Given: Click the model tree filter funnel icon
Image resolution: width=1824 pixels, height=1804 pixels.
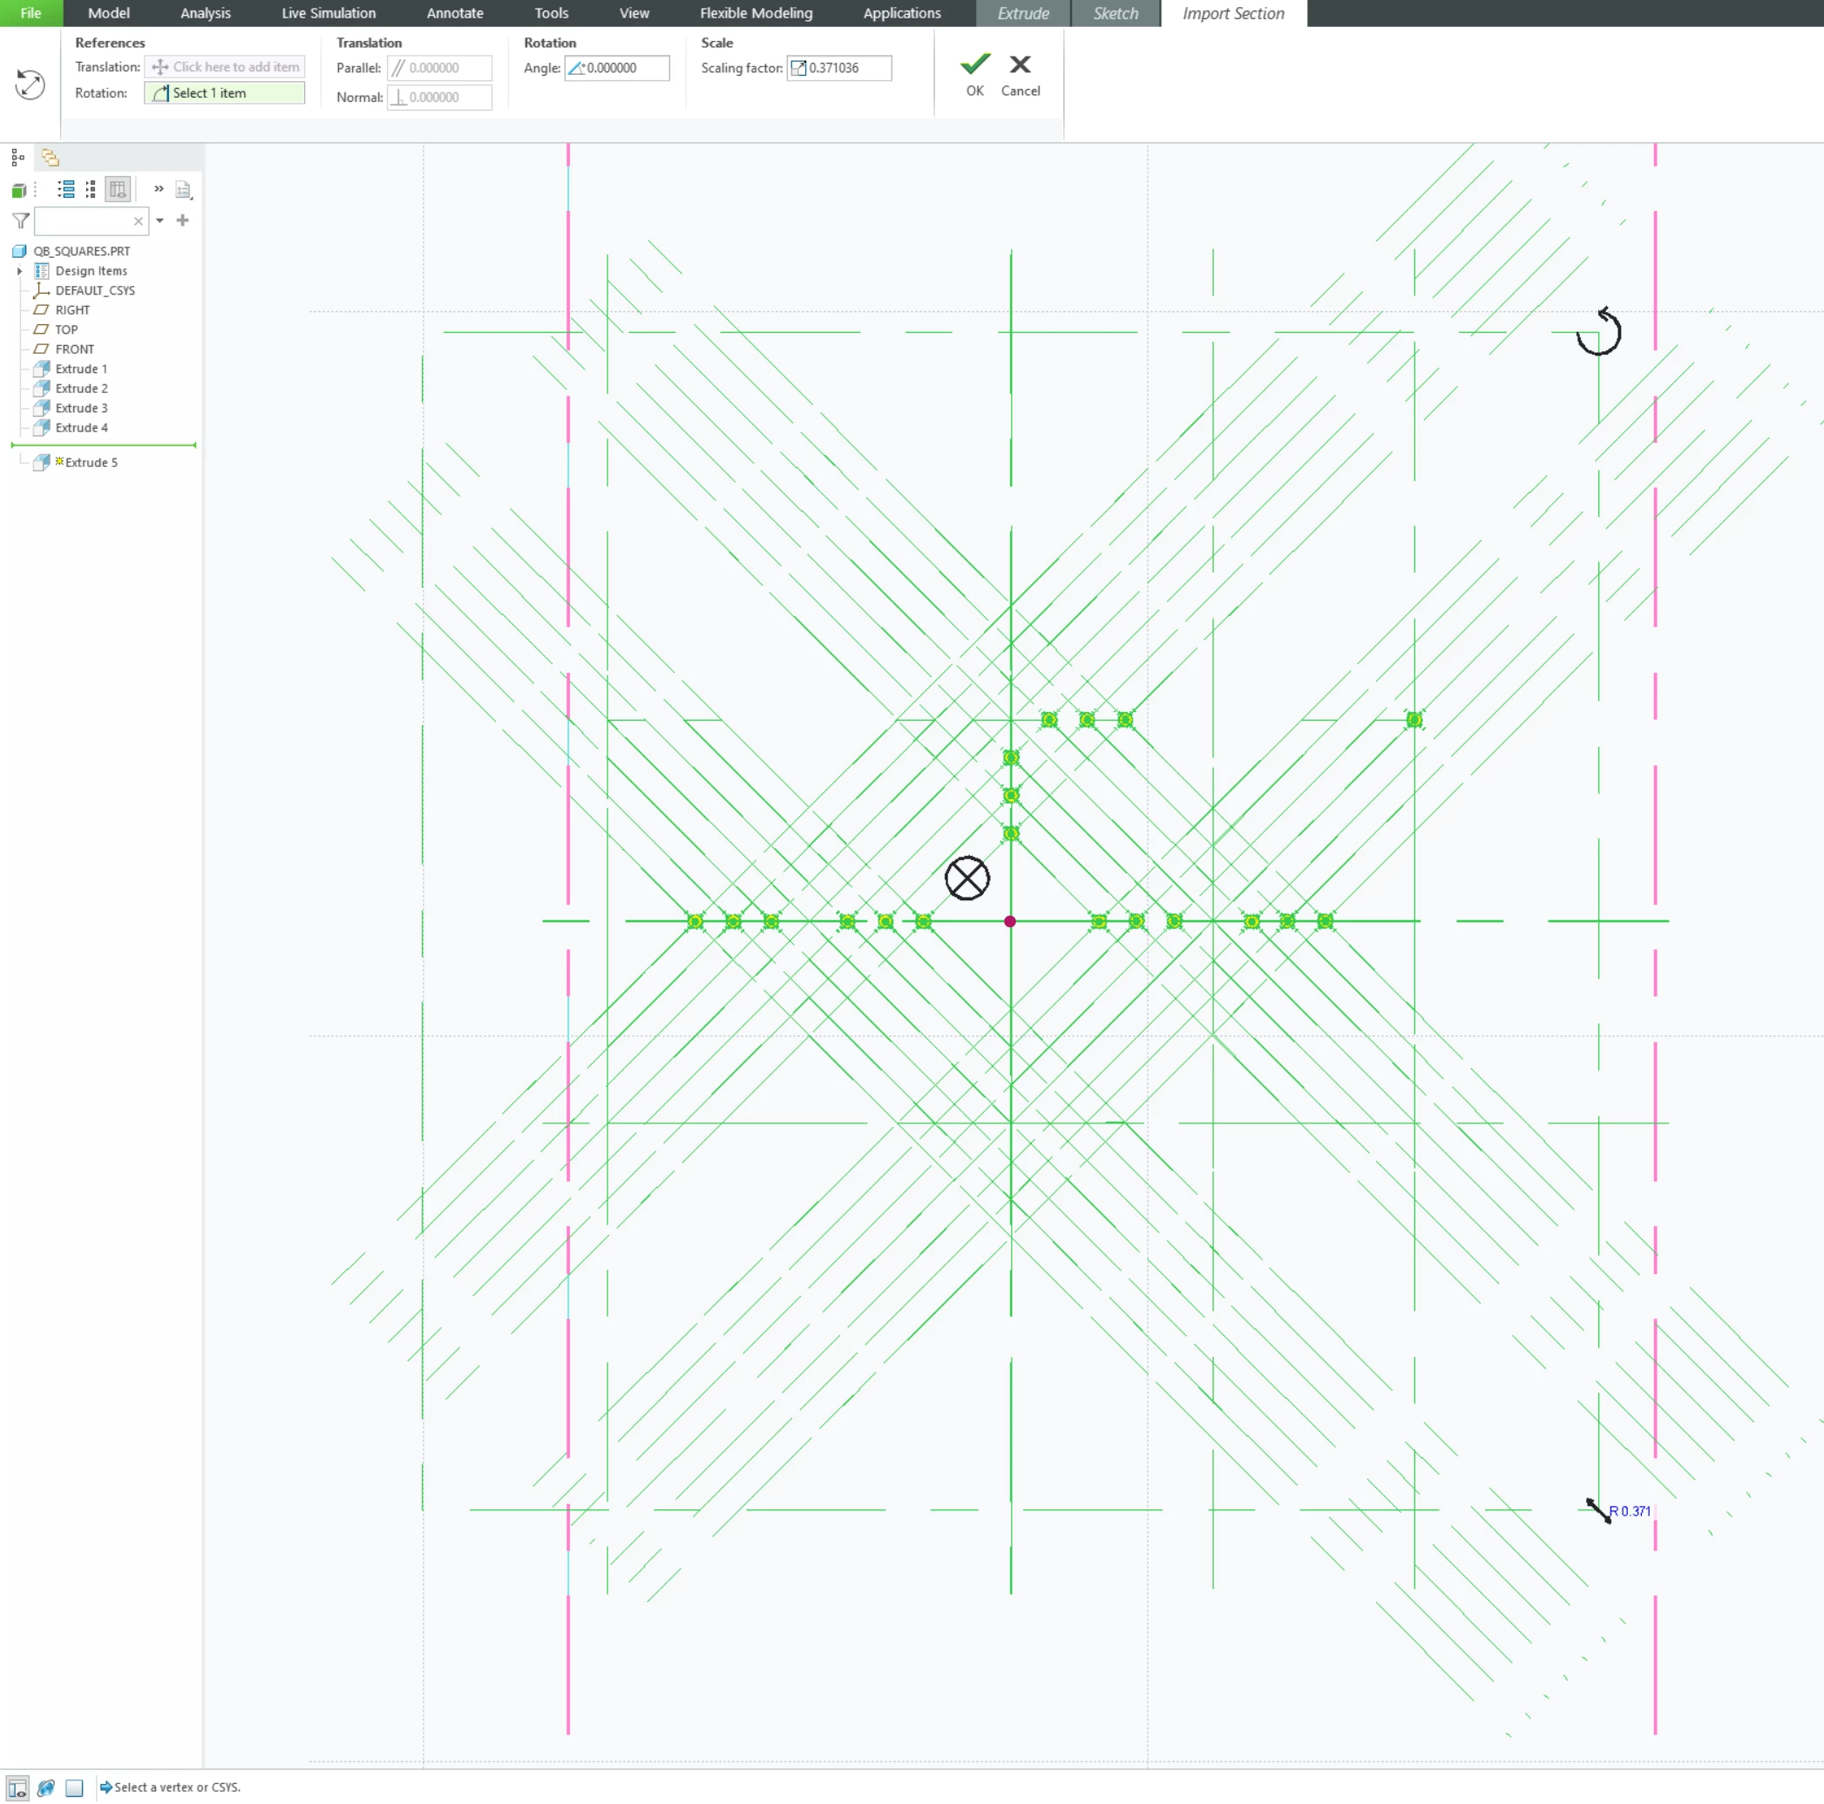Looking at the screenshot, I should (21, 220).
